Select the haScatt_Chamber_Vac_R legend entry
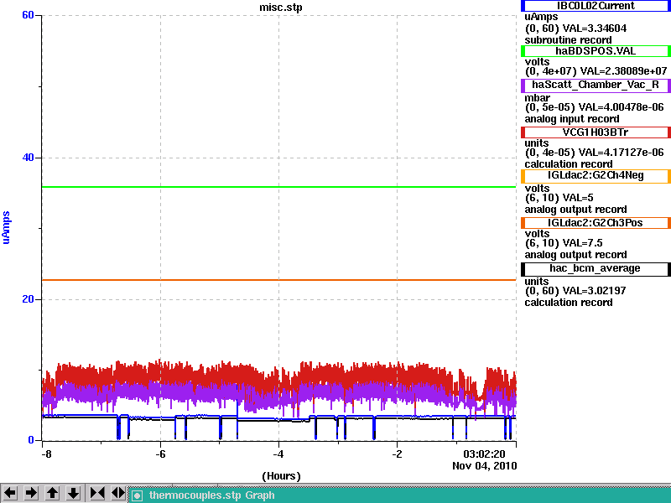Image resolution: width=671 pixels, height=503 pixels. [596, 86]
